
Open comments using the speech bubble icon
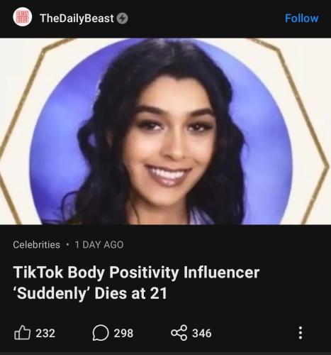click(101, 333)
